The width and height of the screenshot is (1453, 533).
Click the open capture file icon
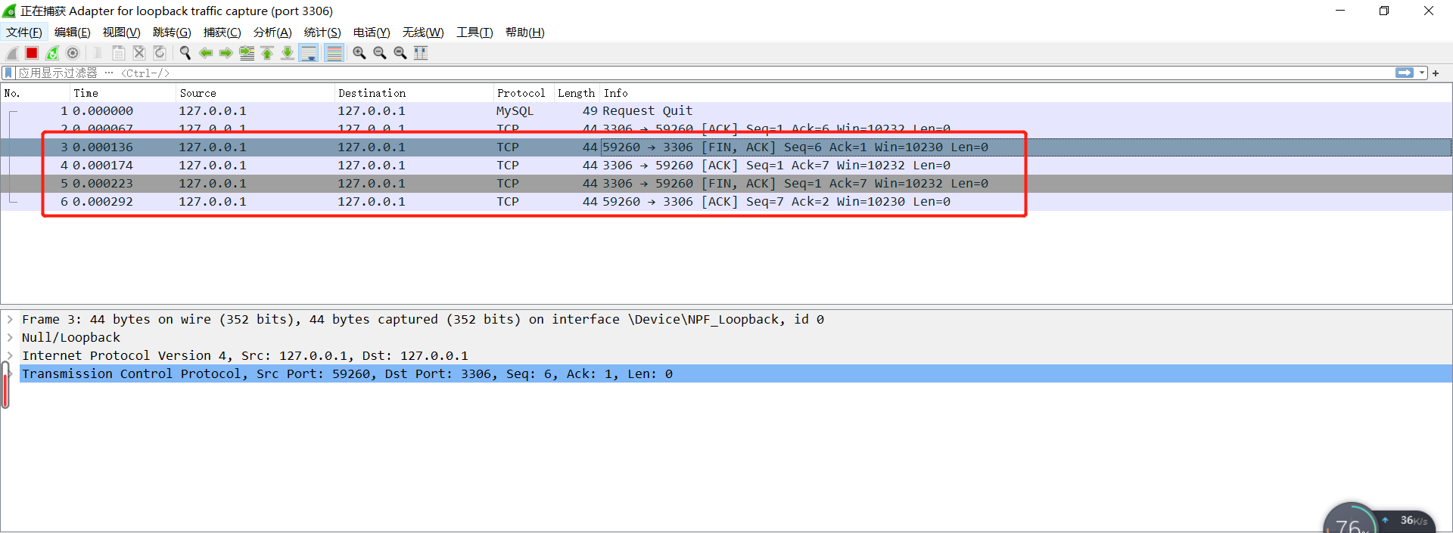[98, 53]
